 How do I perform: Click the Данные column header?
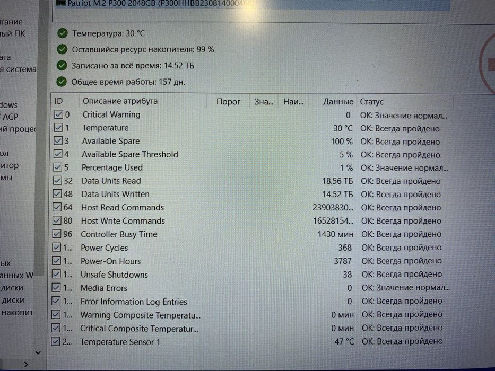[338, 102]
